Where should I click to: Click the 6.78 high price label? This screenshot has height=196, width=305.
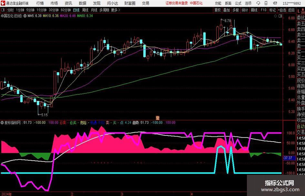(228, 21)
